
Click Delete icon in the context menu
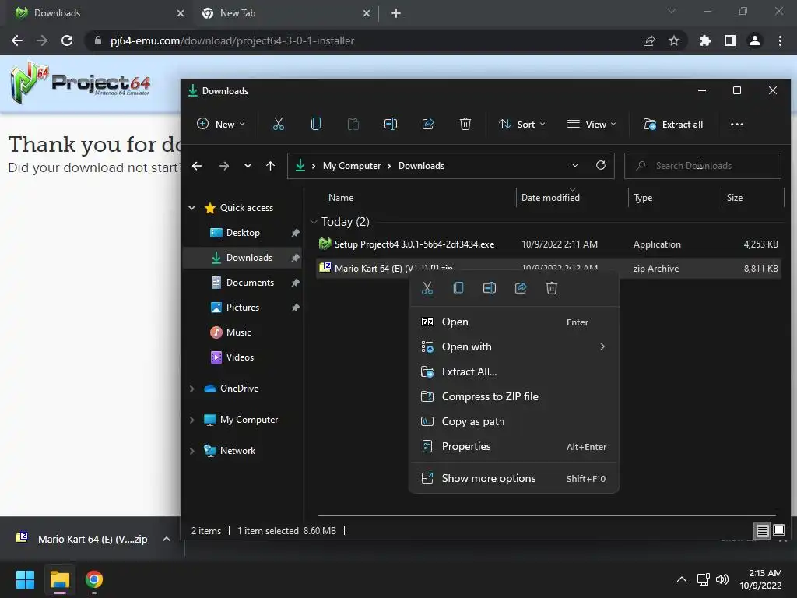pyautogui.click(x=552, y=288)
